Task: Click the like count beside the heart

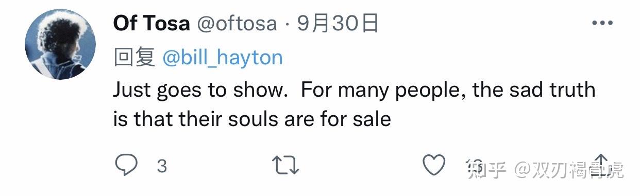Action: pos(474,166)
